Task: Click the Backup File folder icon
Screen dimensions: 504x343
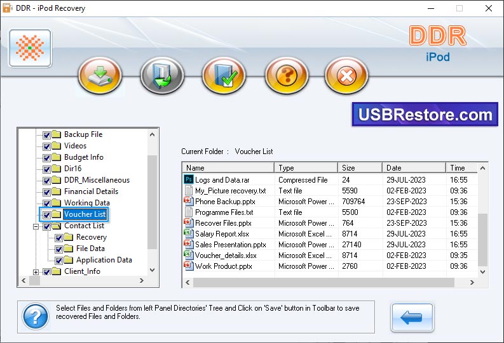Action: click(57, 134)
